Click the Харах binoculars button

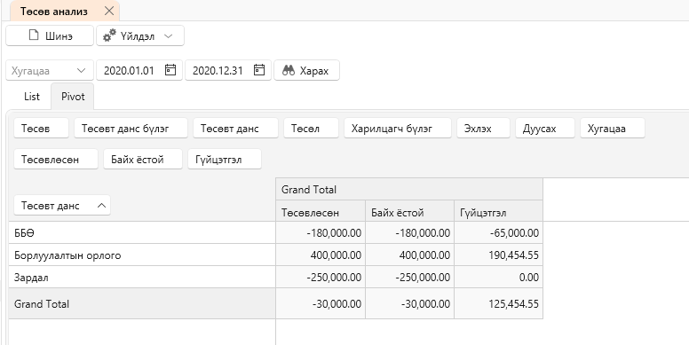pyautogui.click(x=306, y=70)
